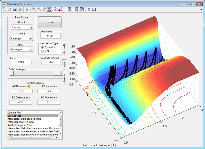The height and width of the screenshot is (149, 205).
Task: Print the figure using the printer icon
Action: (20, 9)
